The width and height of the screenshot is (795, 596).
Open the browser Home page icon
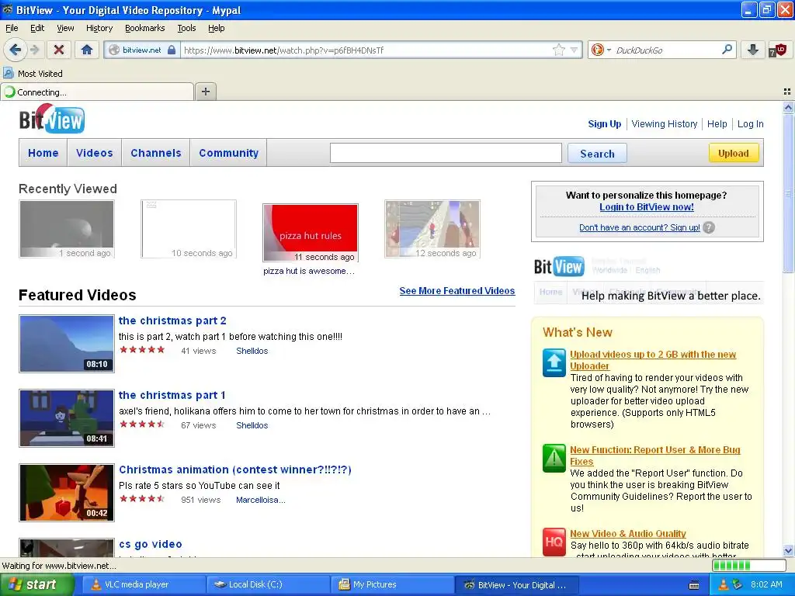tap(87, 50)
